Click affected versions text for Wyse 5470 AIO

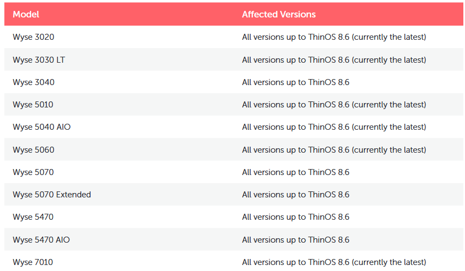296,239
